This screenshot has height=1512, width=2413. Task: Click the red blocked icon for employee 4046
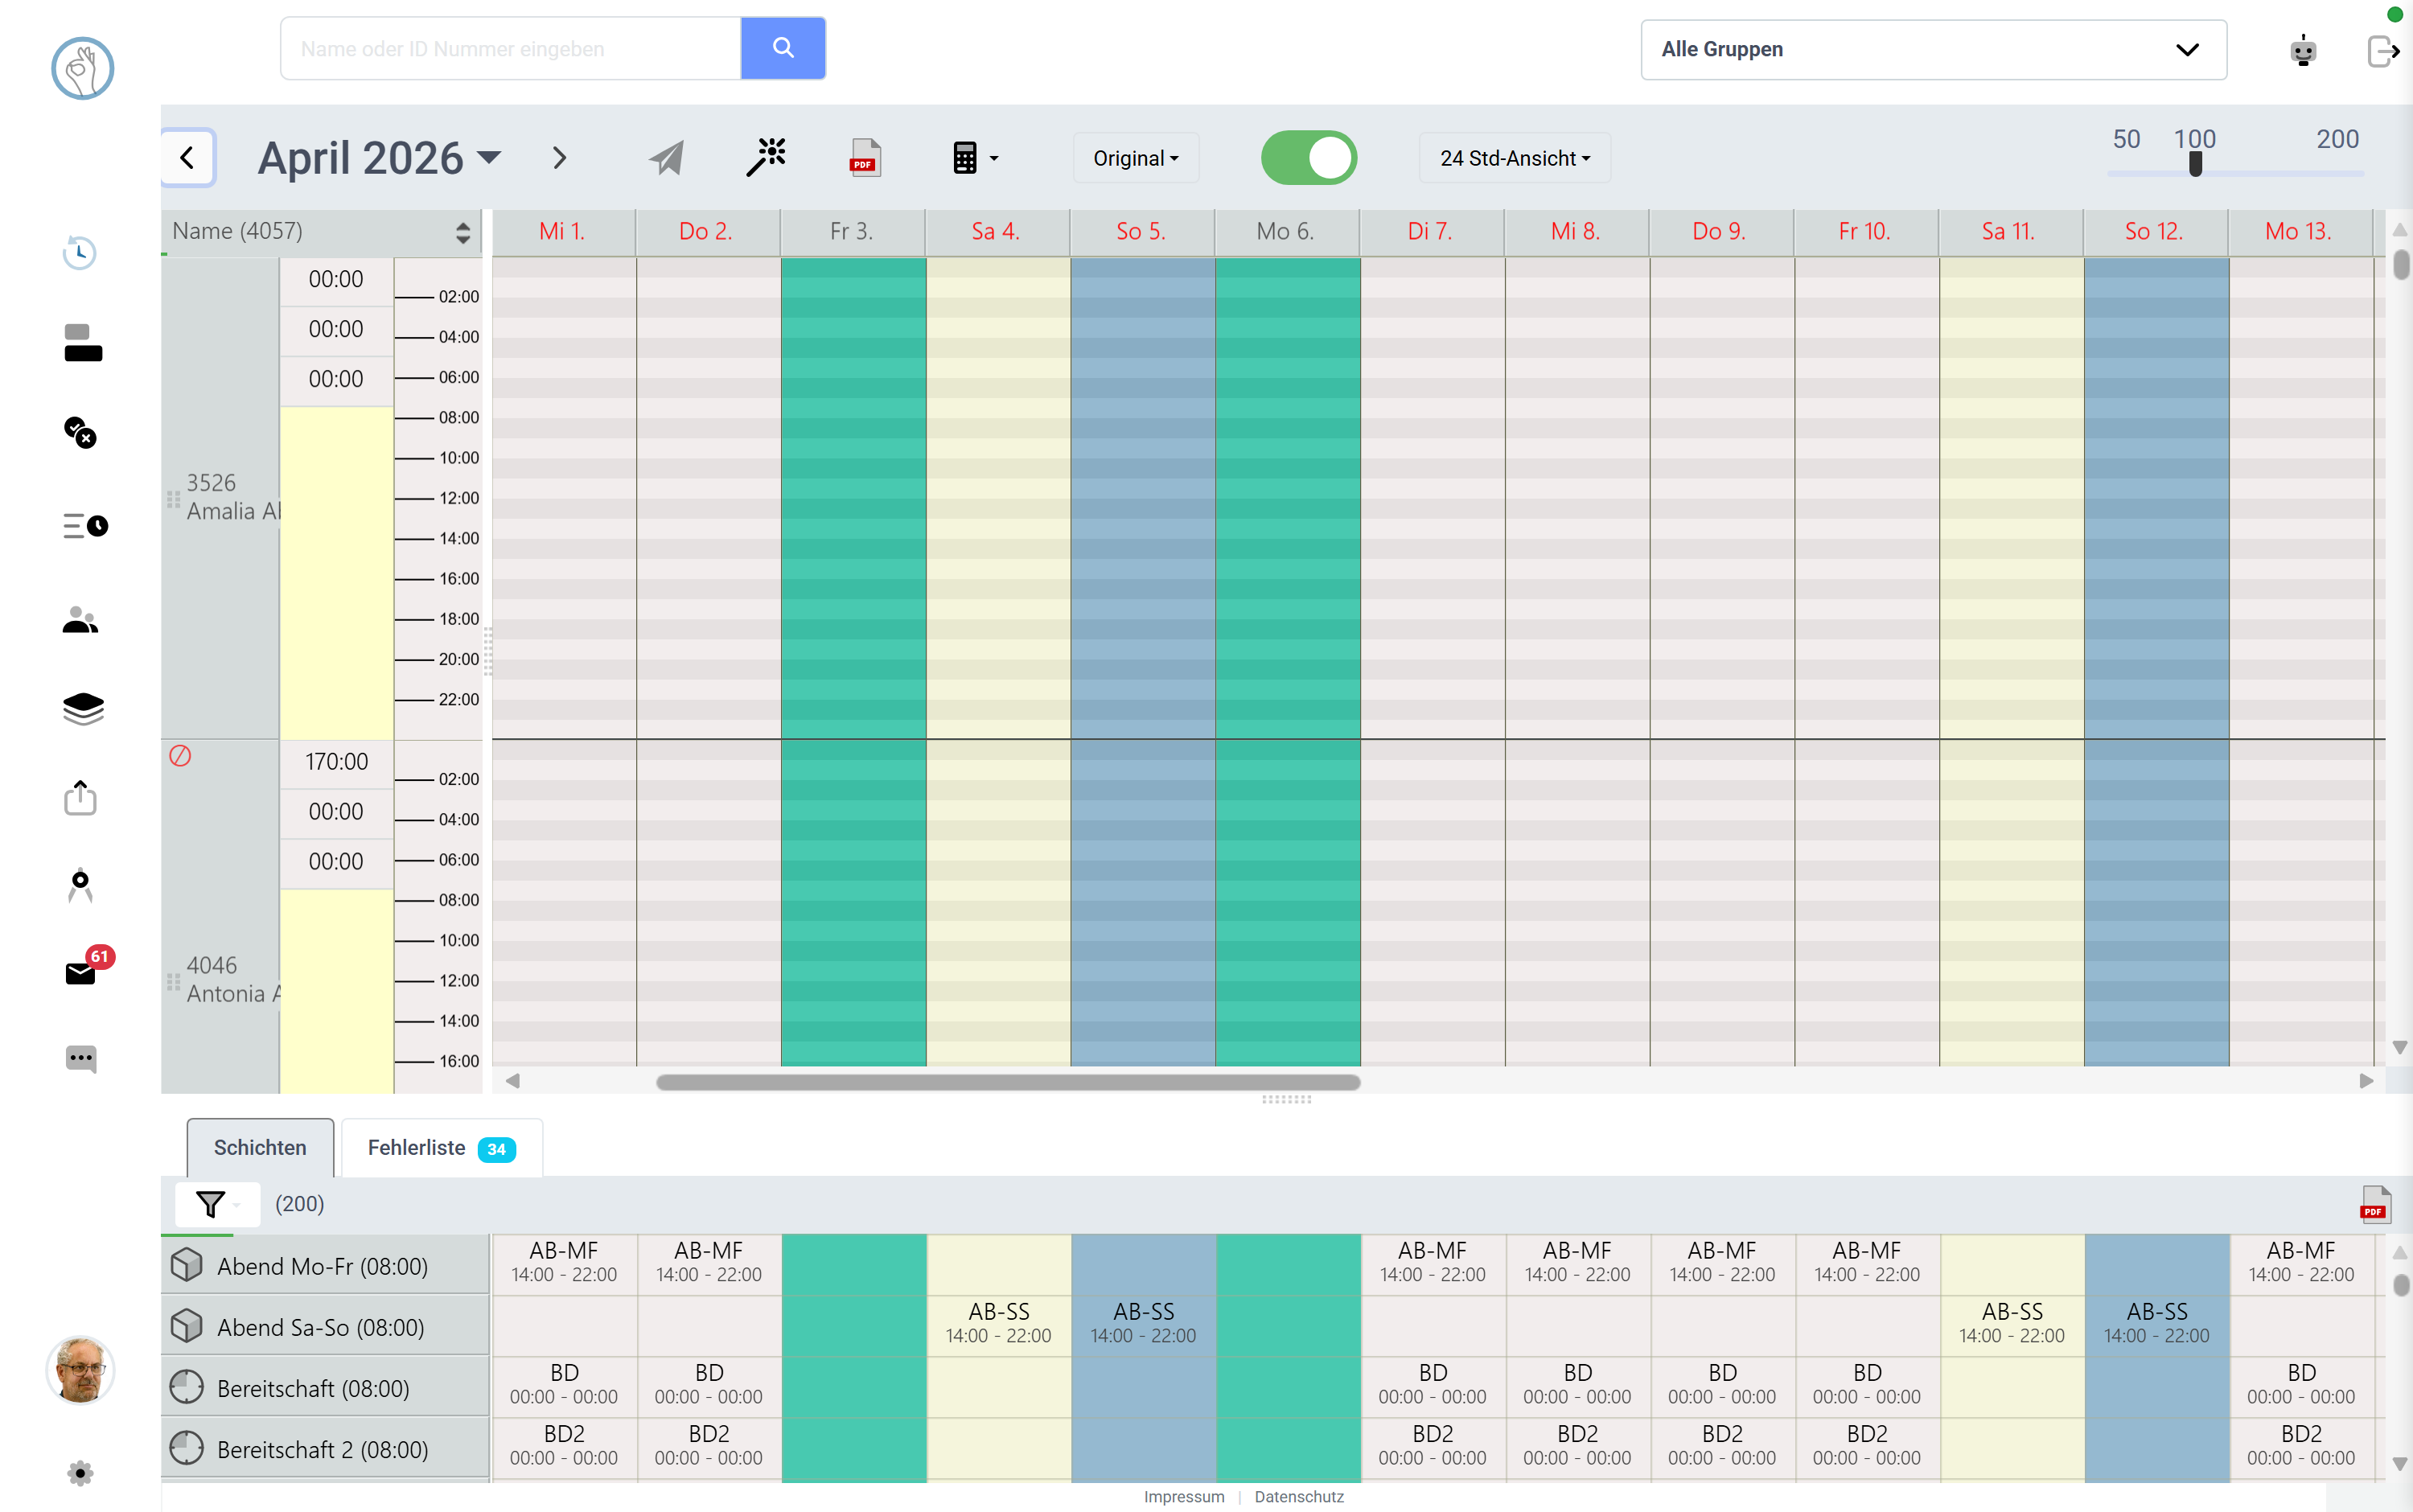pos(180,756)
